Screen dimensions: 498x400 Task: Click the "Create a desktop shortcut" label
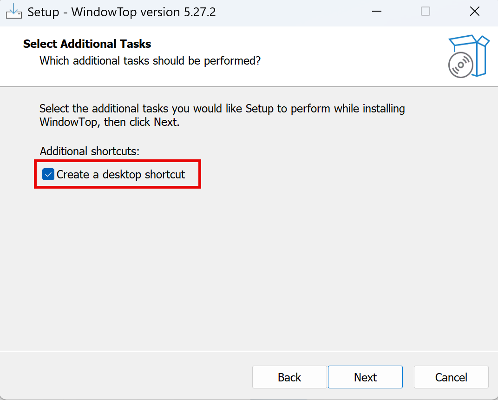tap(121, 175)
